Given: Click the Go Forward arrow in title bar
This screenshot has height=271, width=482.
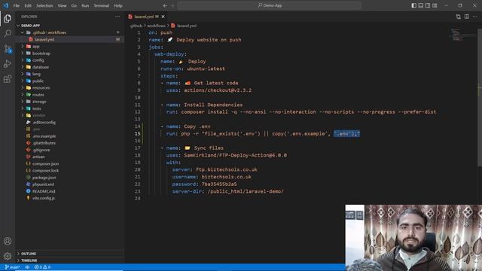Looking at the screenshot, I should point(172,5).
